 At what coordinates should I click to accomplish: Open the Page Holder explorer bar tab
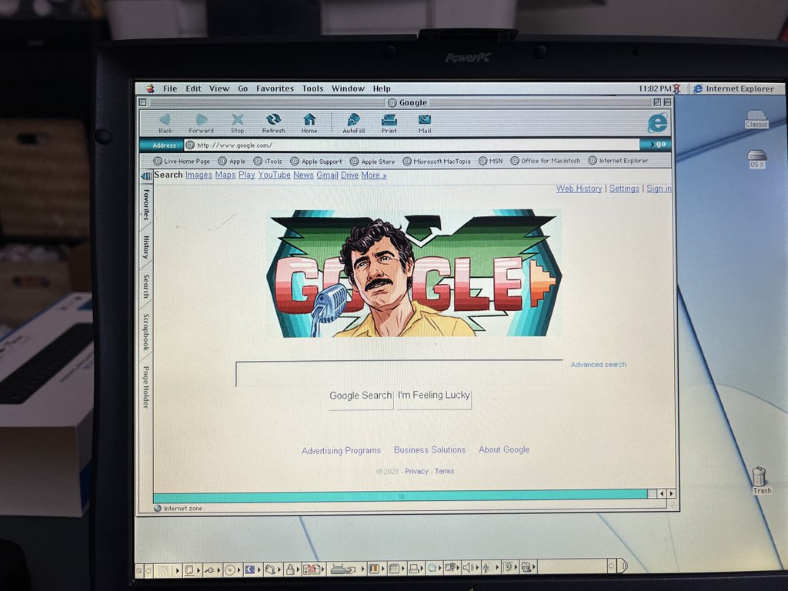[x=146, y=387]
